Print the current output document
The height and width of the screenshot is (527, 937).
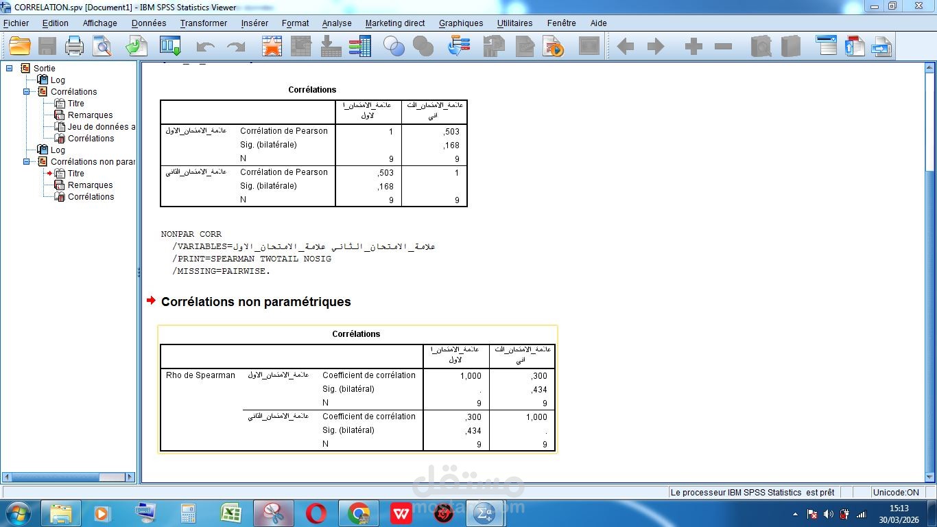(x=73, y=46)
